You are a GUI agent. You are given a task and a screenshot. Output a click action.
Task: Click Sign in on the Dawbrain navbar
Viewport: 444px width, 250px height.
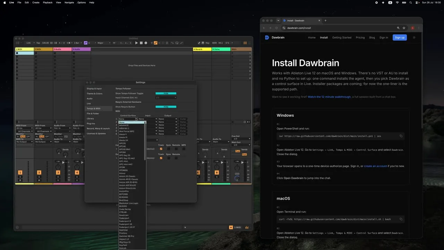[x=384, y=37]
